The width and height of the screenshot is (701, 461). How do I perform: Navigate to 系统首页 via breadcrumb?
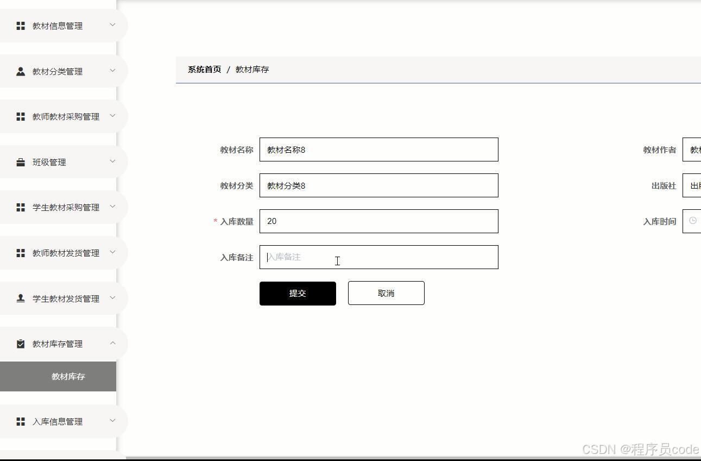[204, 69]
